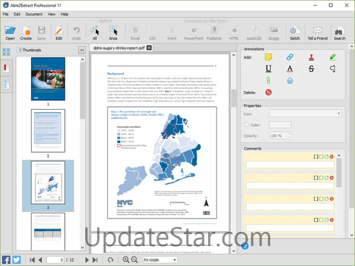The width and height of the screenshot is (355, 266).
Task: Add a sticky note annotation
Action: coord(268,57)
